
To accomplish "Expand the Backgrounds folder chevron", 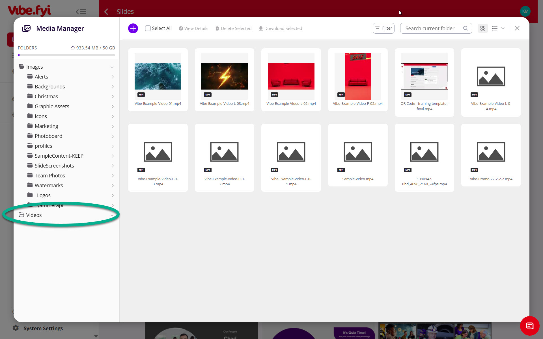I will point(113,87).
